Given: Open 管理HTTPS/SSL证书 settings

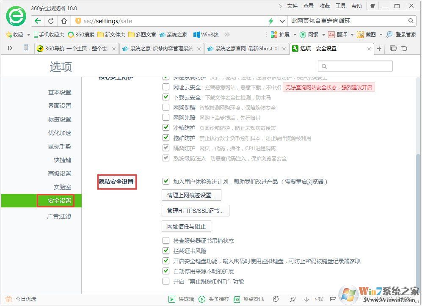Looking at the screenshot, I should tap(196, 210).
